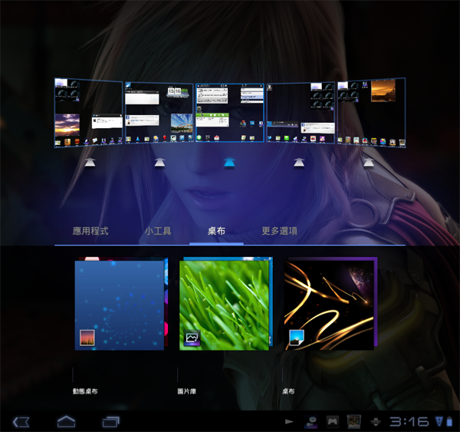Image resolution: width=460 pixels, height=432 pixels.
Task: Switch to the 小工具 tab
Action: (x=158, y=231)
